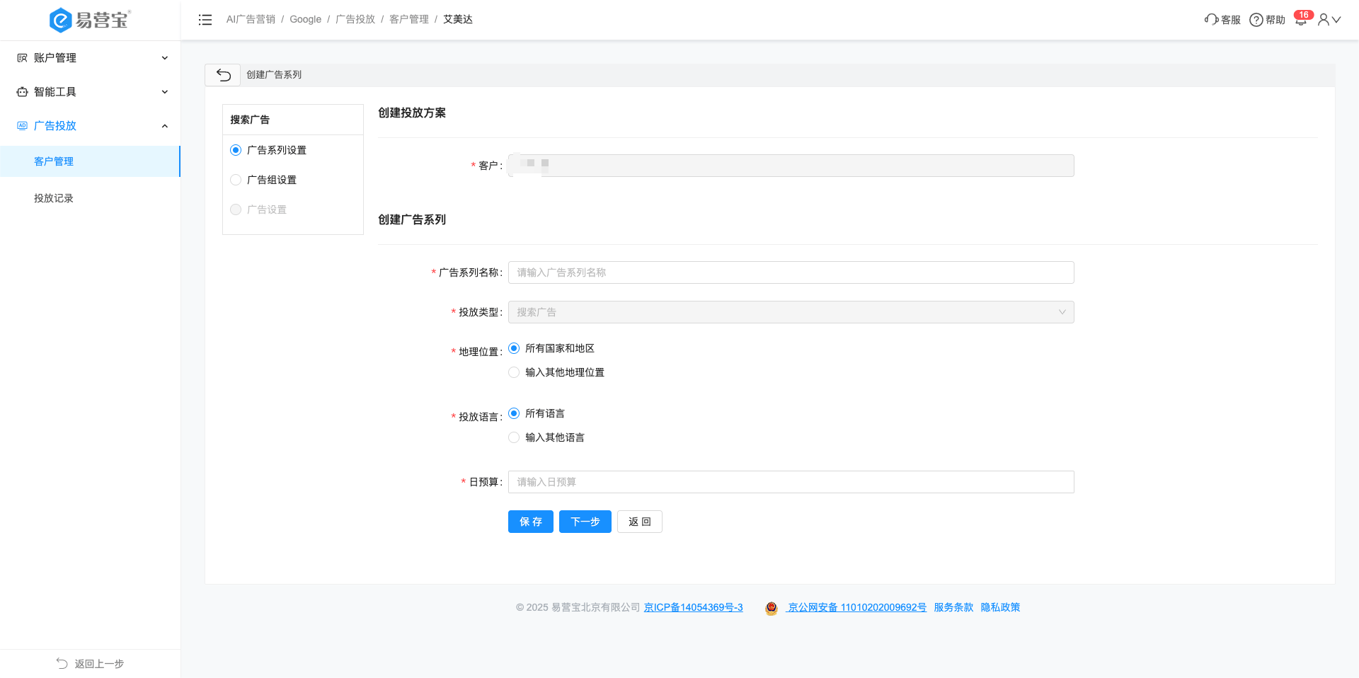Click the 下一步 button
Image resolution: width=1359 pixels, height=678 pixels.
click(585, 522)
